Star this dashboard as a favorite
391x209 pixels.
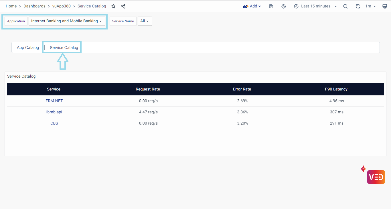pos(113,6)
